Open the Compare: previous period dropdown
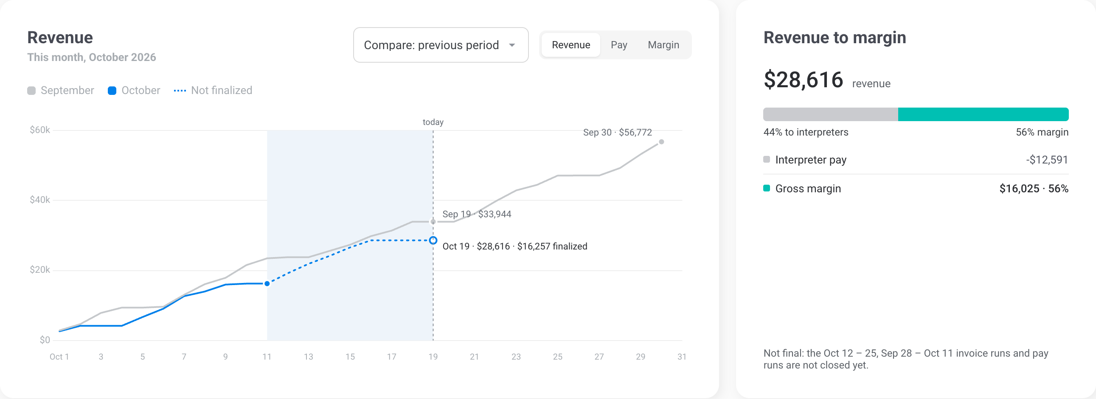This screenshot has height=399, width=1096. point(441,45)
